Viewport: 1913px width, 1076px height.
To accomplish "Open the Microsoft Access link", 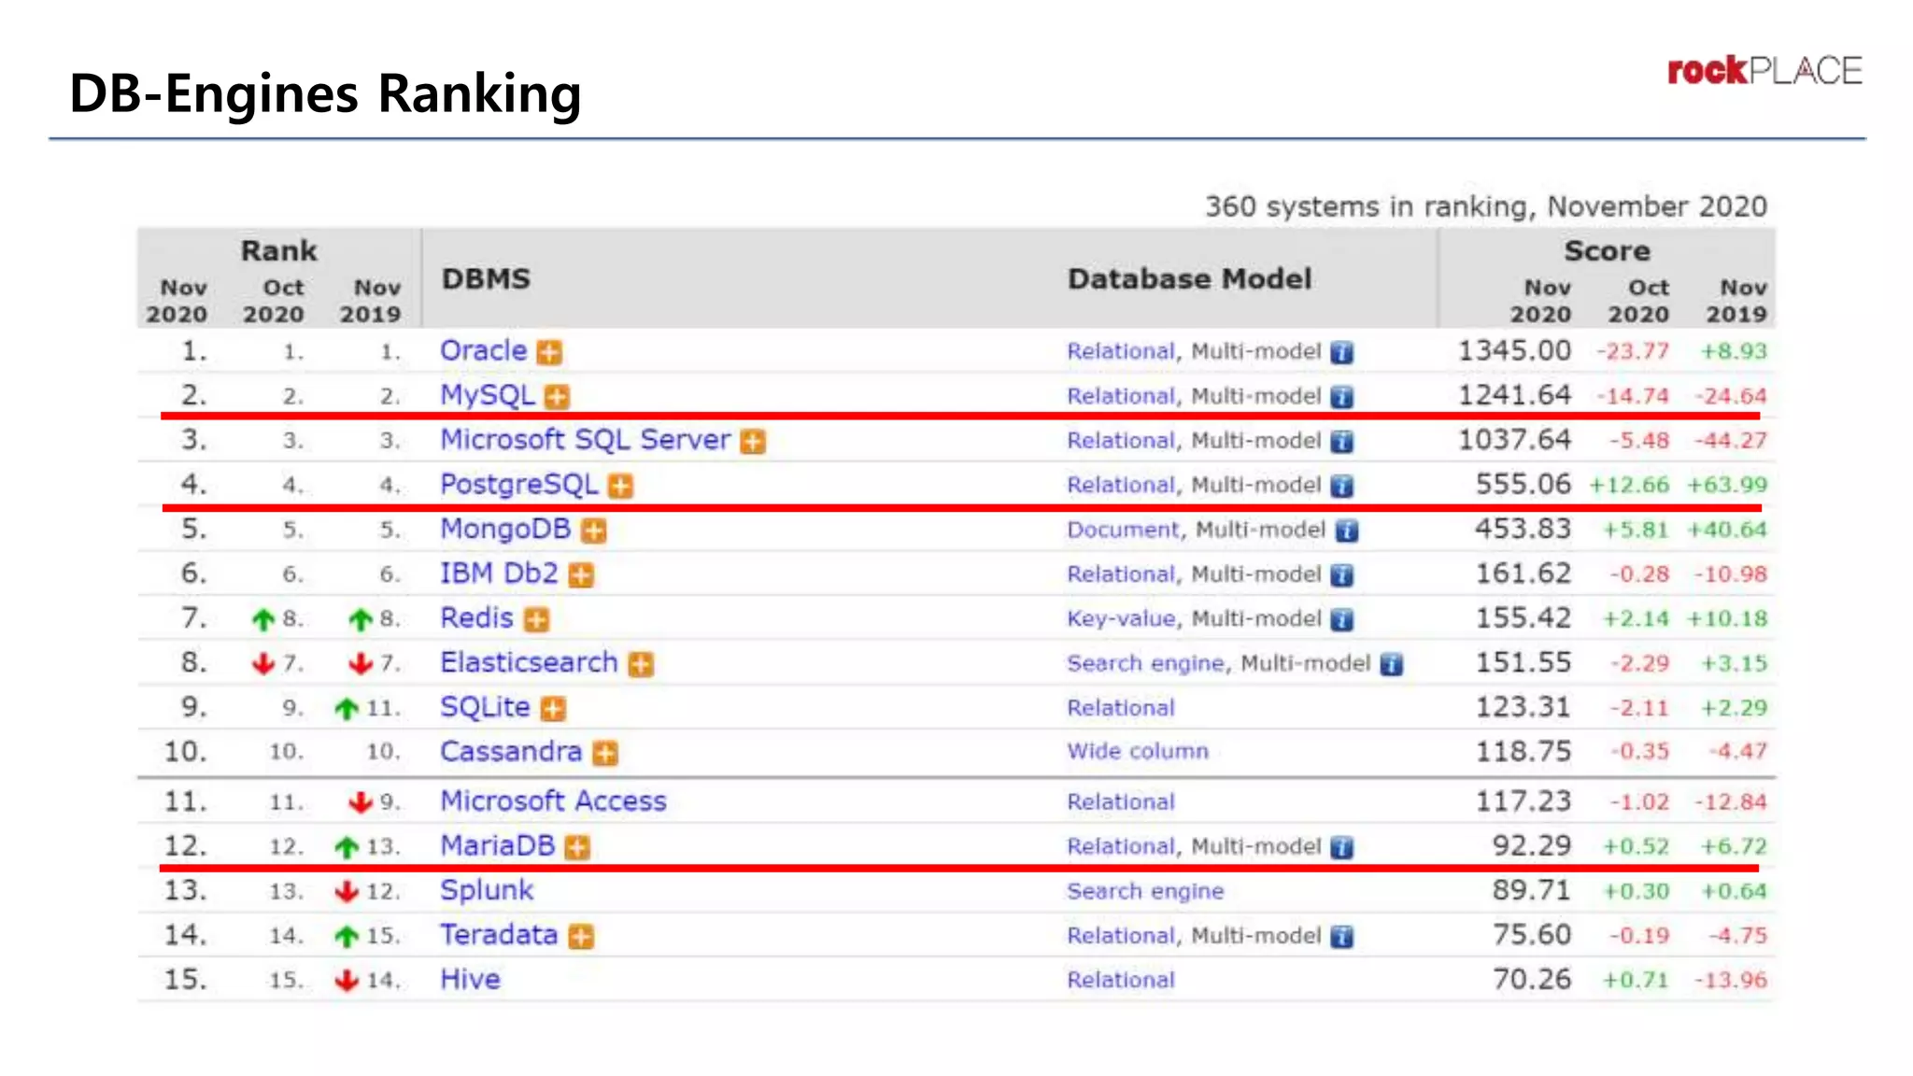I will pyautogui.click(x=553, y=800).
